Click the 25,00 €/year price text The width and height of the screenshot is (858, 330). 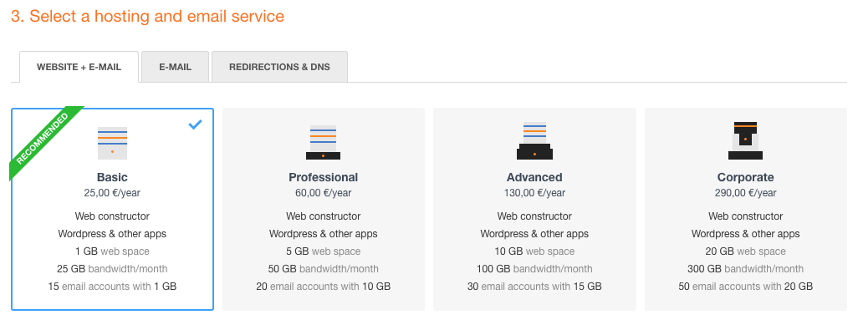click(x=112, y=193)
